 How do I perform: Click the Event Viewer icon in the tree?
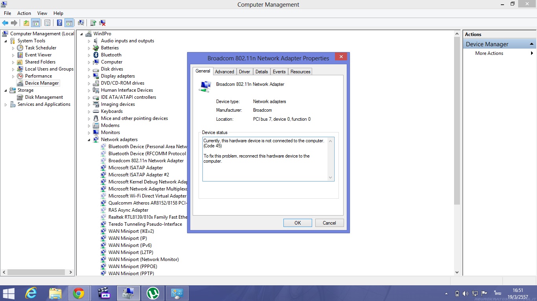click(20, 55)
